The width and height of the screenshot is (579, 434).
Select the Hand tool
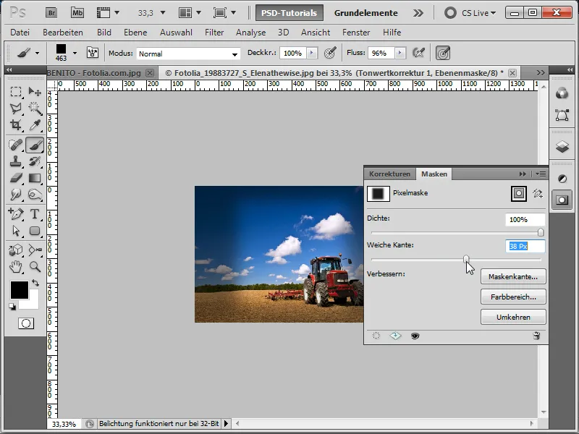[15, 266]
